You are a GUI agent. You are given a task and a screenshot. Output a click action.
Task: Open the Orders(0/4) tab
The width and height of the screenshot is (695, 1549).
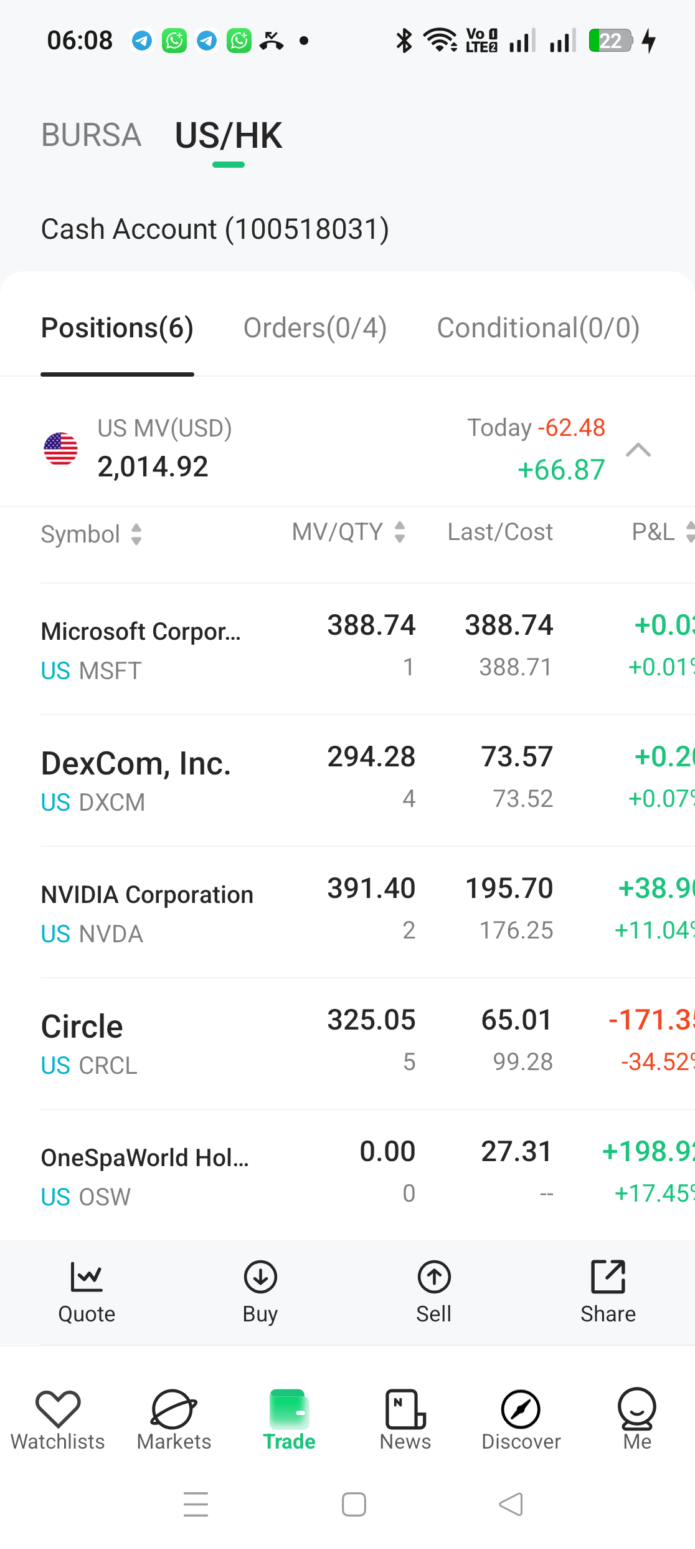pos(315,328)
